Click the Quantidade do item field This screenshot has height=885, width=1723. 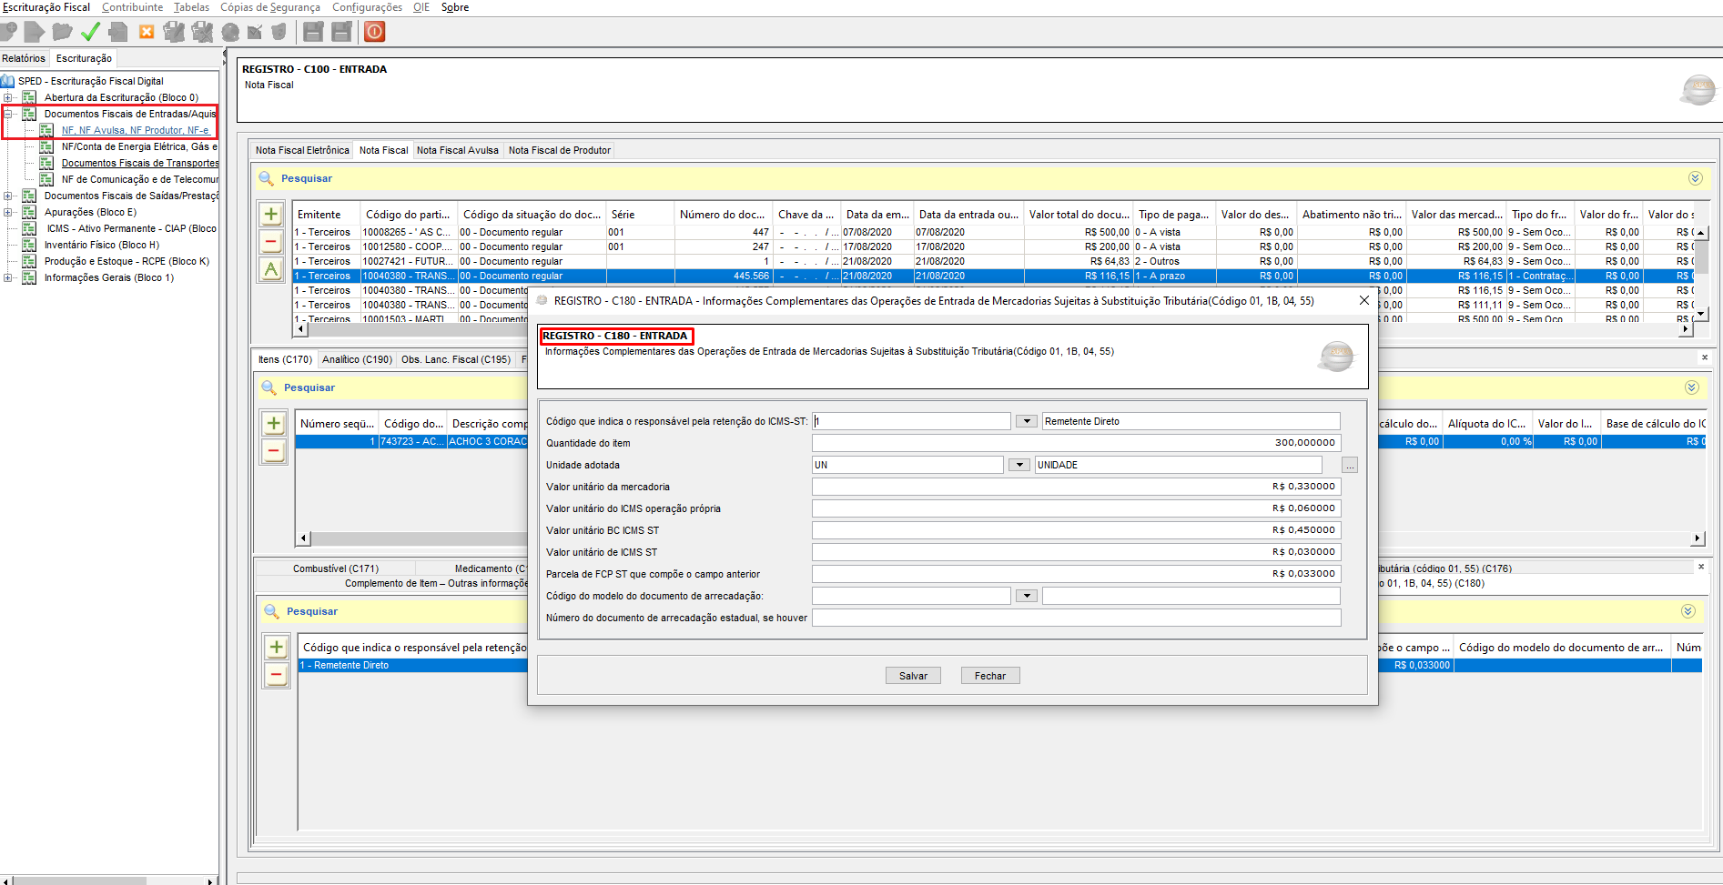pyautogui.click(x=1076, y=443)
